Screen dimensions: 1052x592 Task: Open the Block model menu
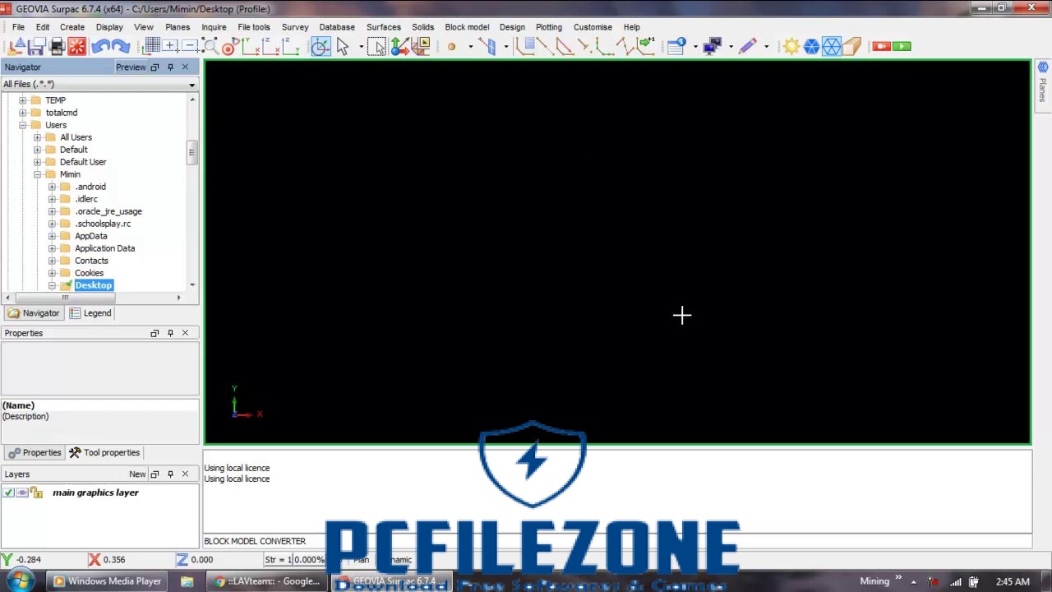(x=466, y=27)
